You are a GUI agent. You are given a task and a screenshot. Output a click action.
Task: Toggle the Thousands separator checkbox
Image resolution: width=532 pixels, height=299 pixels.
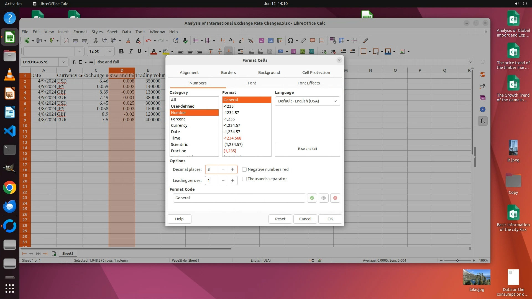click(244, 179)
